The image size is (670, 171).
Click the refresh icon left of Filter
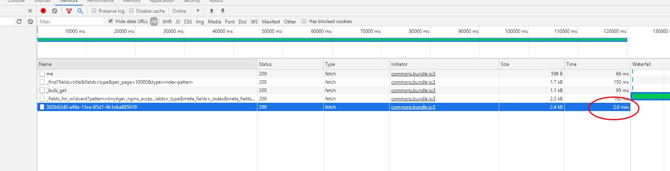19,21
